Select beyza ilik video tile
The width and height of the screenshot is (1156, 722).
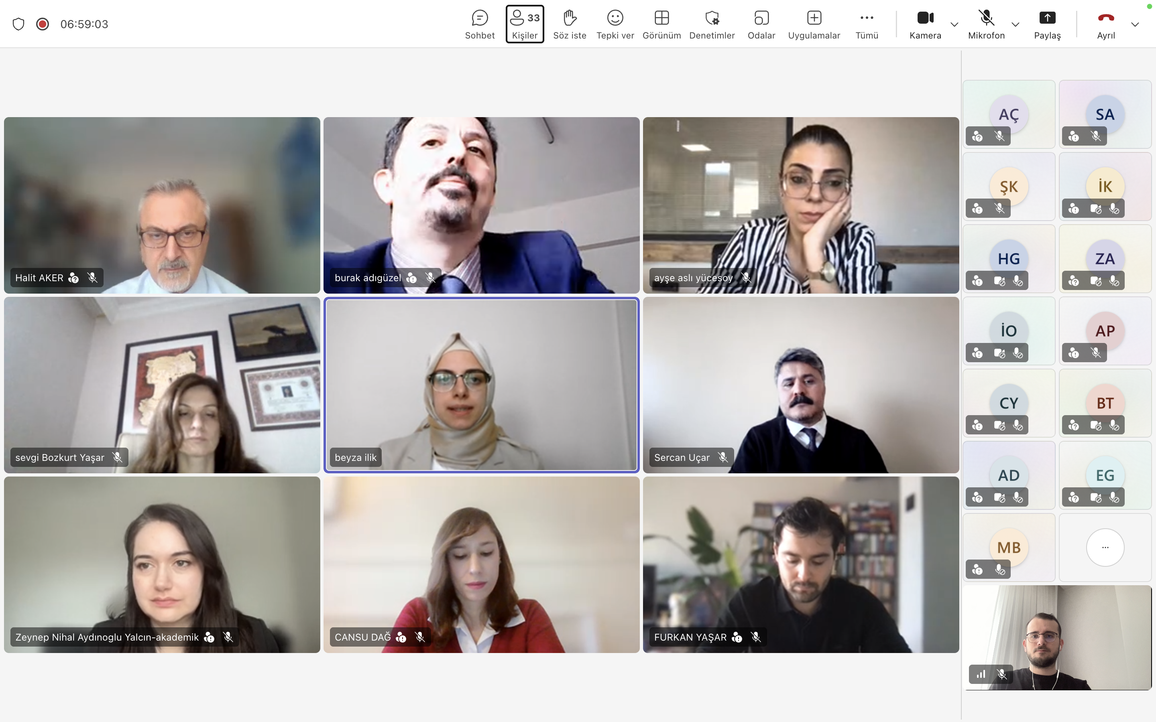481,385
